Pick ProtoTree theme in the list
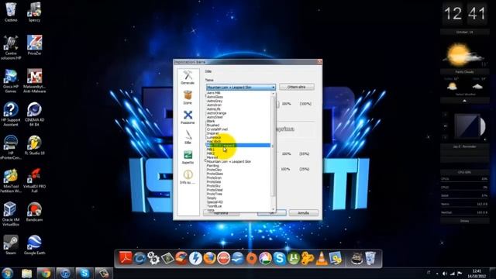This screenshot has height=279, width=496. (x=214, y=194)
